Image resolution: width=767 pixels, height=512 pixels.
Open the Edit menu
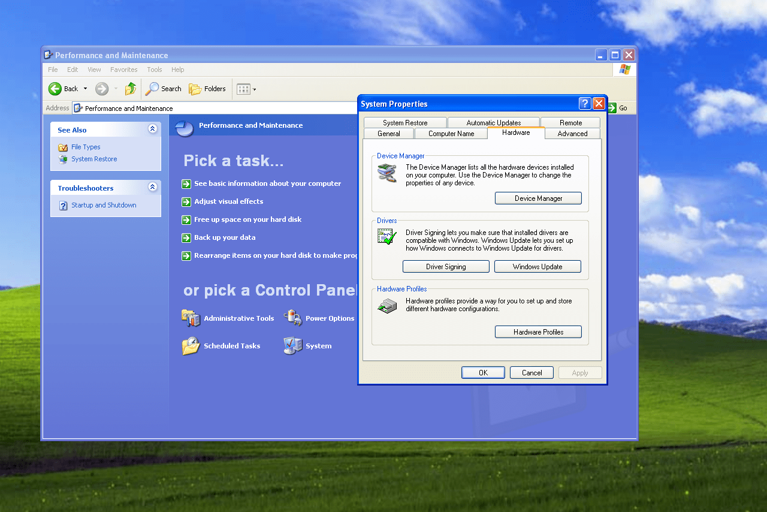tap(73, 70)
